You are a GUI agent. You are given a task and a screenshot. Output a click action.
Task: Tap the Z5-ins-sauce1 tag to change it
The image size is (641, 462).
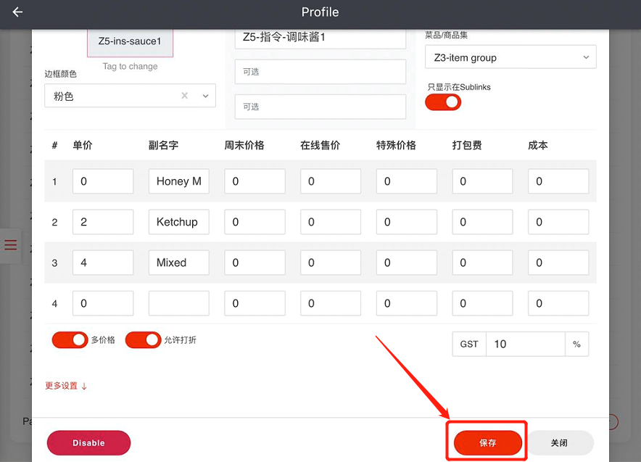click(130, 41)
